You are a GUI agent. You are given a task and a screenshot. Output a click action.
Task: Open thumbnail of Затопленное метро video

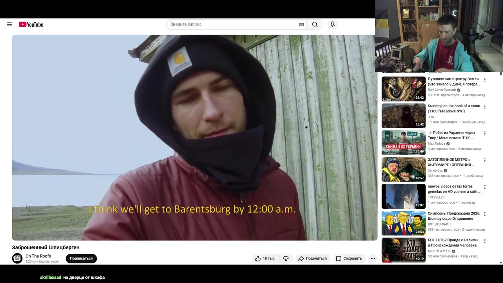404,169
